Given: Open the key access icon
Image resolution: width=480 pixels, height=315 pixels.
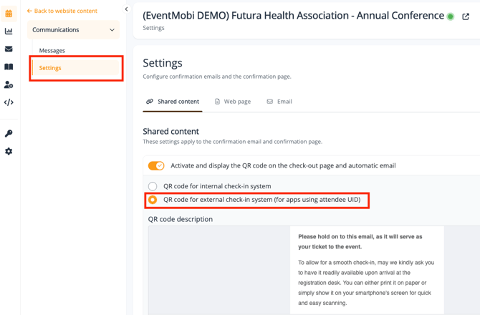Looking at the screenshot, I should pos(9,134).
